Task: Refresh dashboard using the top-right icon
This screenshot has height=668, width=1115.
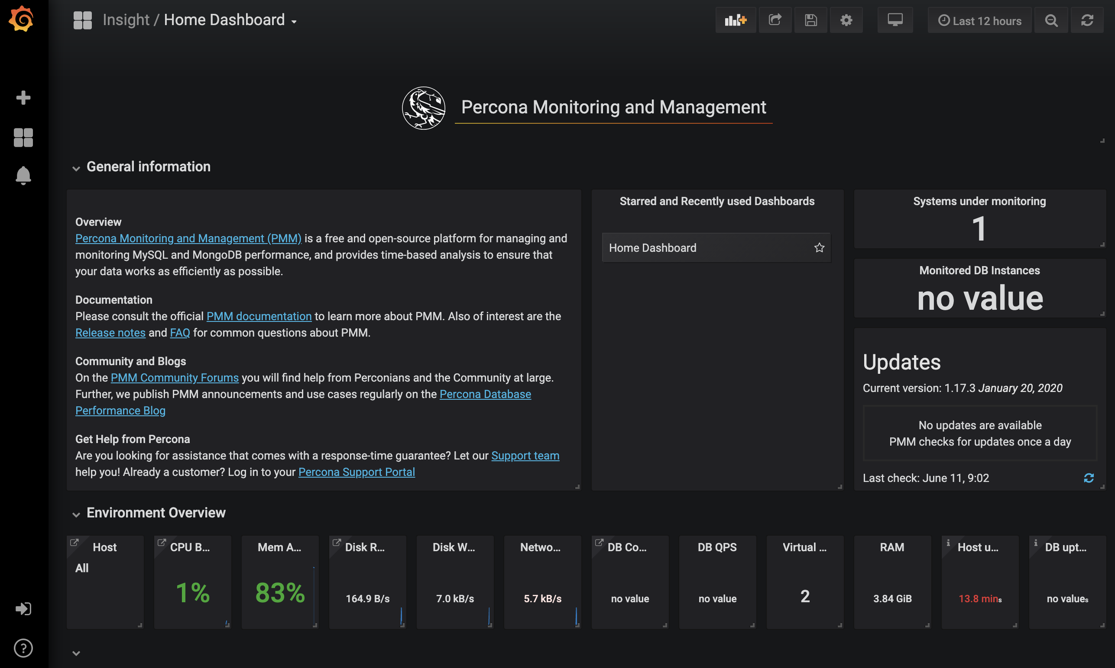Action: 1086,20
